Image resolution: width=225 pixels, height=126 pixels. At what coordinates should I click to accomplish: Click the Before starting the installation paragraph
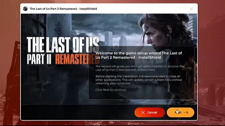pos(139,80)
